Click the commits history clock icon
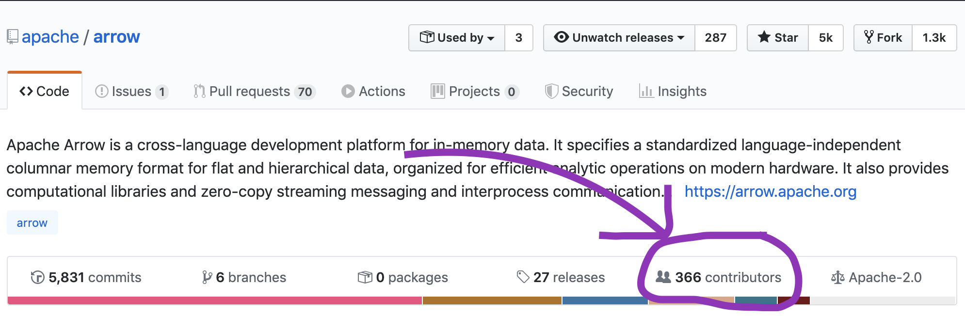This screenshot has height=316, width=965. pyautogui.click(x=37, y=277)
